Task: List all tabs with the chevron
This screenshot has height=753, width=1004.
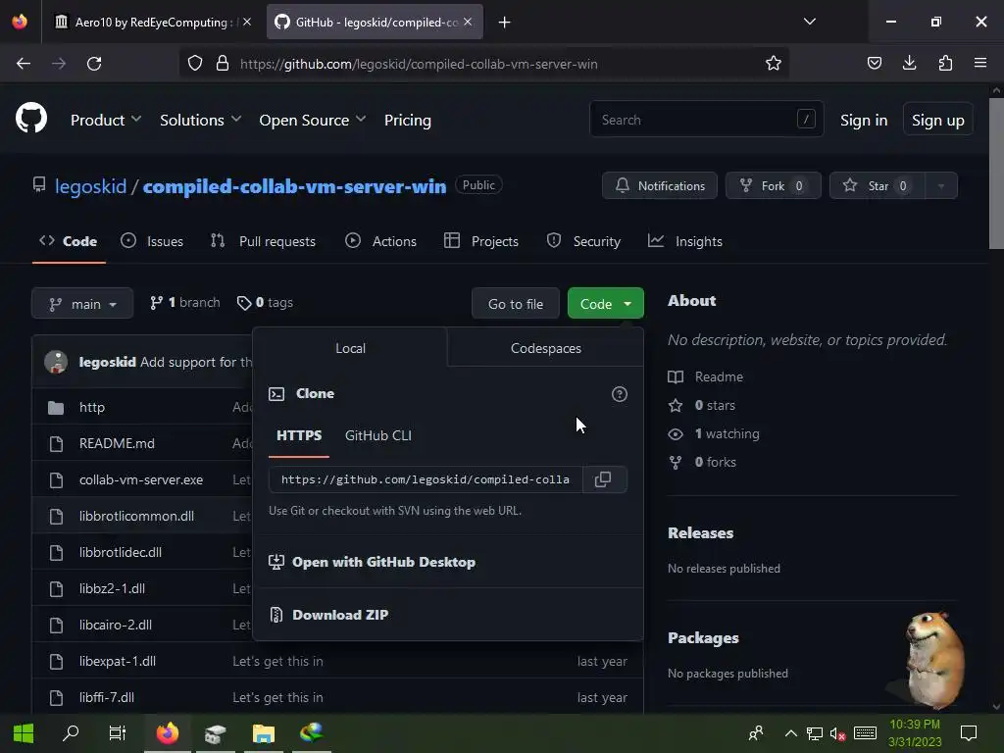Action: point(809,22)
